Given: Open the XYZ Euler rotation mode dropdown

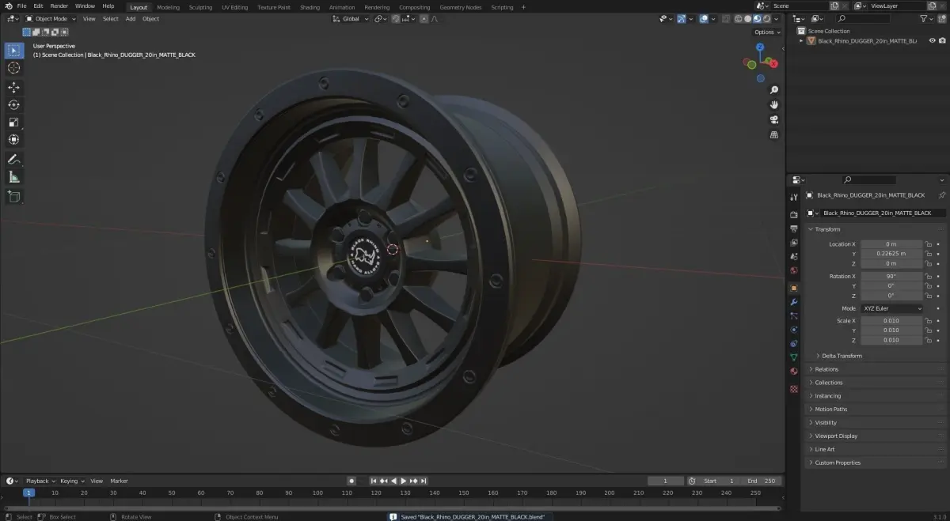Looking at the screenshot, I should (891, 308).
